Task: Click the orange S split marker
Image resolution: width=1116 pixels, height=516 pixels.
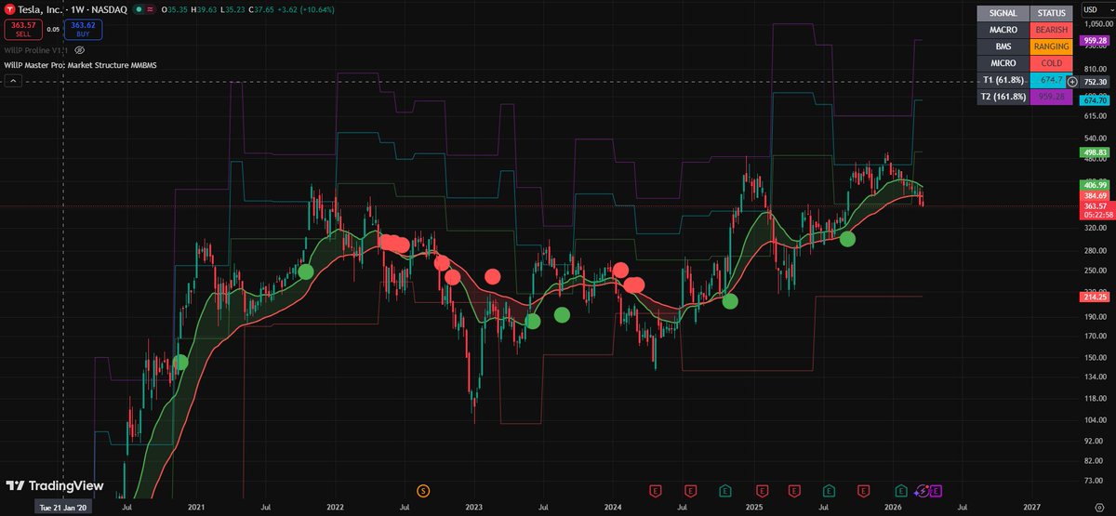Action: tap(424, 490)
